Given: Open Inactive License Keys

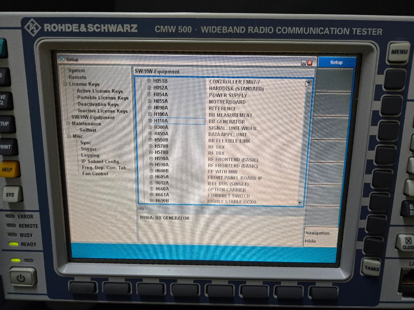Looking at the screenshot, I should 102,111.
